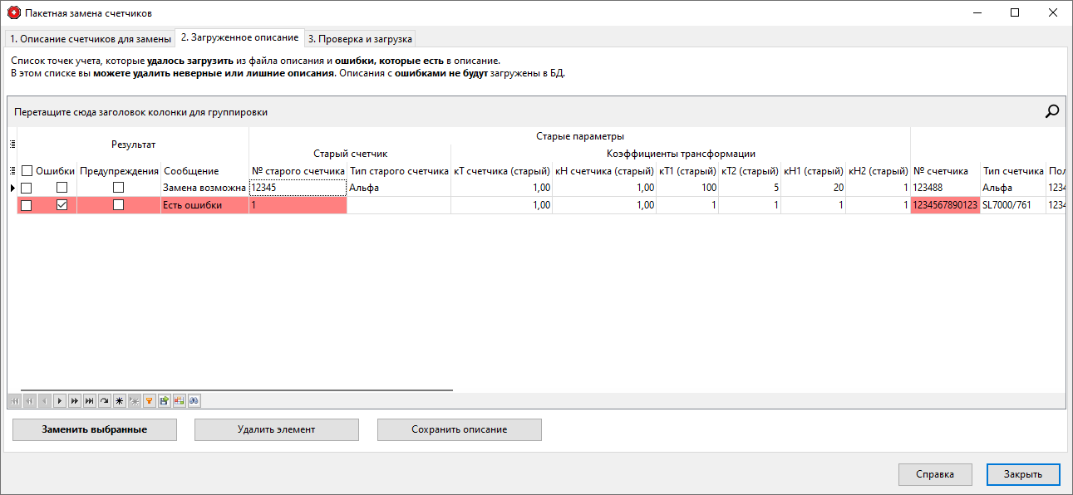Export data with the save-grid icon
The height and width of the screenshot is (495, 1073).
point(164,401)
